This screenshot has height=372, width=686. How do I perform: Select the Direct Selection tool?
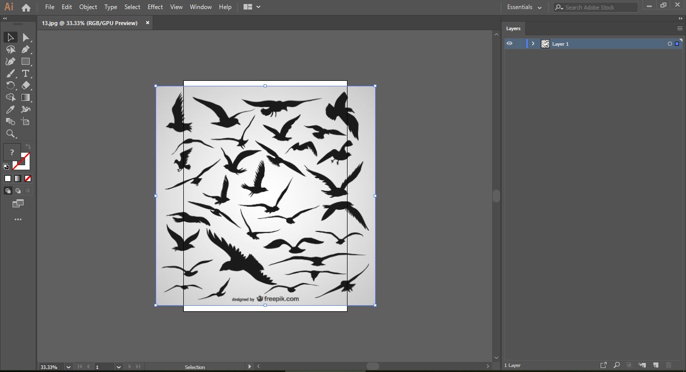click(26, 38)
